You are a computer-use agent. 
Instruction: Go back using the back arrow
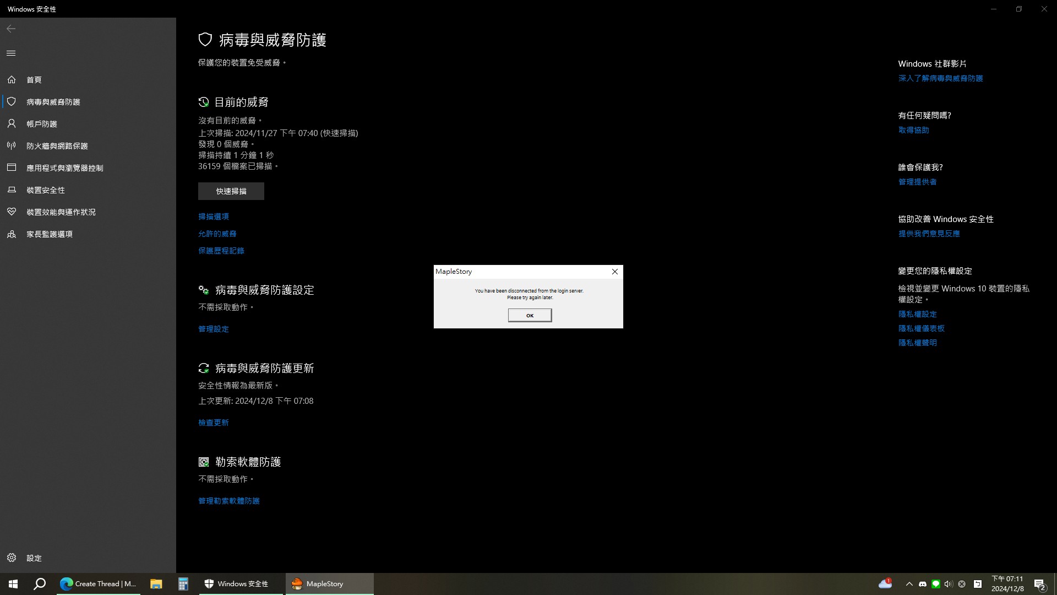pos(11,29)
